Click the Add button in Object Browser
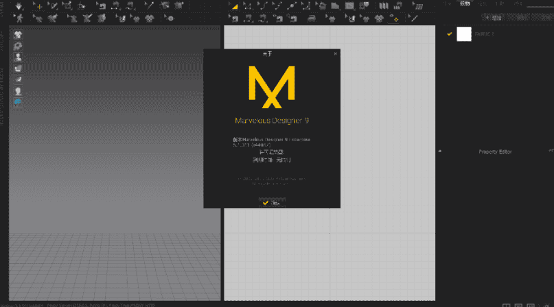 tap(493, 18)
